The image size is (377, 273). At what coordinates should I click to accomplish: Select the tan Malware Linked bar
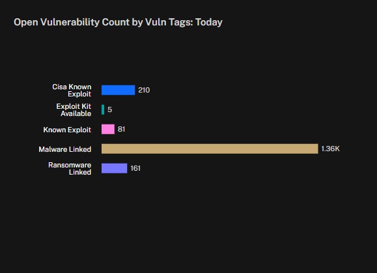[x=210, y=149]
